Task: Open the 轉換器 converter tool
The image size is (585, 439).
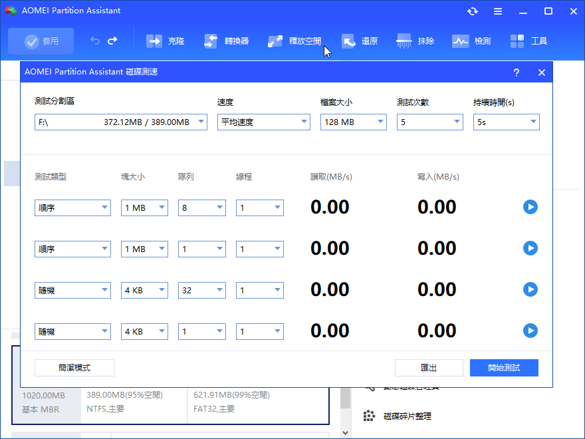Action: coord(227,41)
